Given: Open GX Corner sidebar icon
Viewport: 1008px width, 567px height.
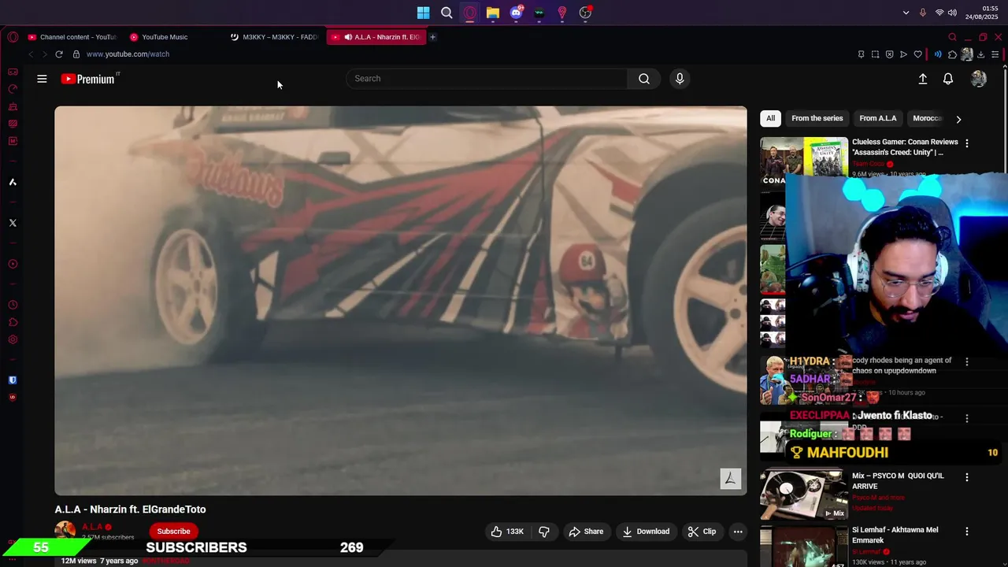Looking at the screenshot, I should point(13,72).
